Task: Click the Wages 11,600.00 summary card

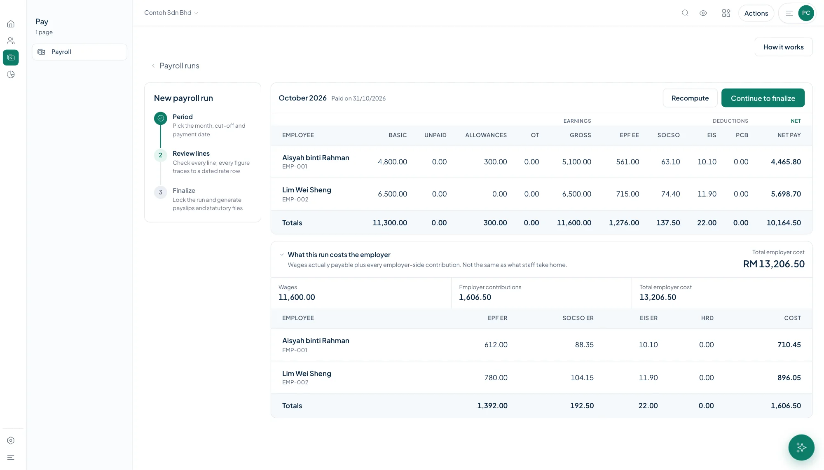Action: pyautogui.click(x=361, y=293)
